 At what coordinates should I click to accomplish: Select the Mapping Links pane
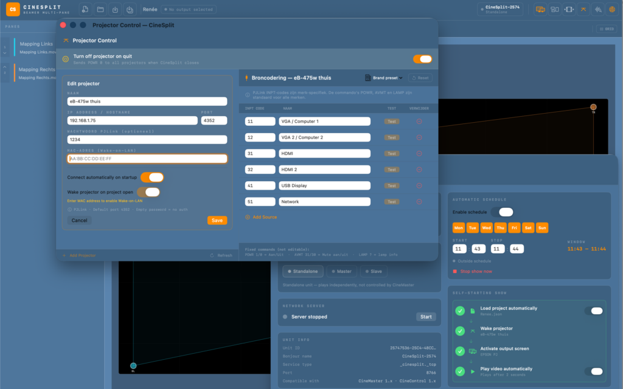(35, 47)
